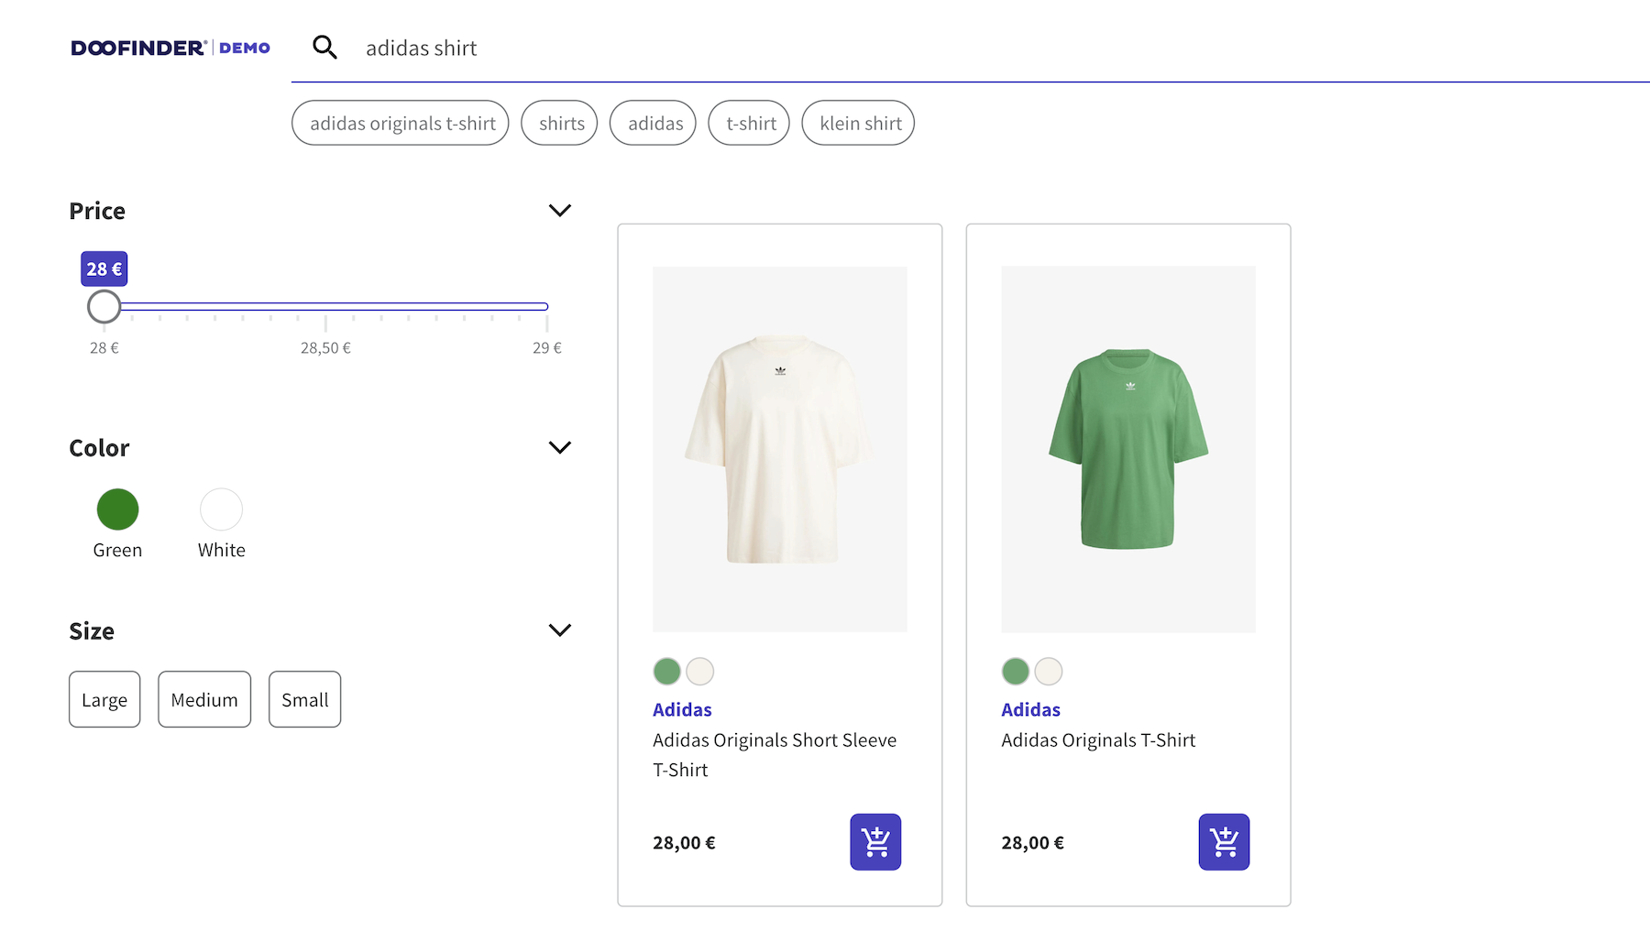Click the 'Price' filter heading
Image resolution: width=1650 pixels, height=931 pixels.
(x=97, y=211)
